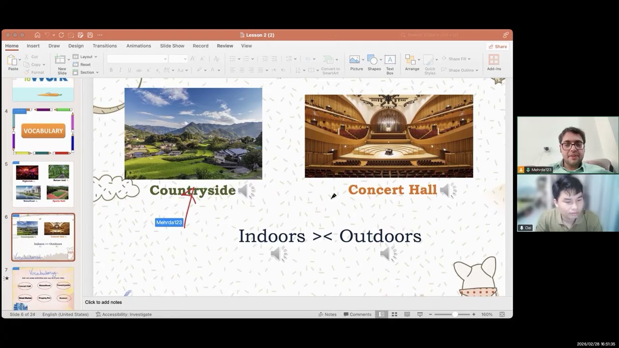Image resolution: width=619 pixels, height=348 pixels.
Task: Click the New Slide icon
Action: tap(61, 59)
